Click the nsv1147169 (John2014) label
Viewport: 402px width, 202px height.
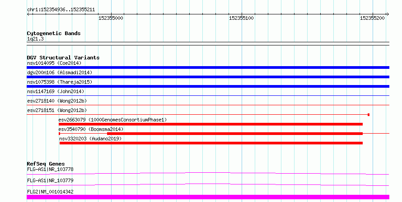[x=56, y=91]
